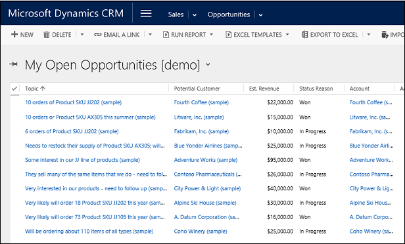Open the view selector chevron beside title
Viewport: 405px width, 244px height.
click(x=208, y=64)
